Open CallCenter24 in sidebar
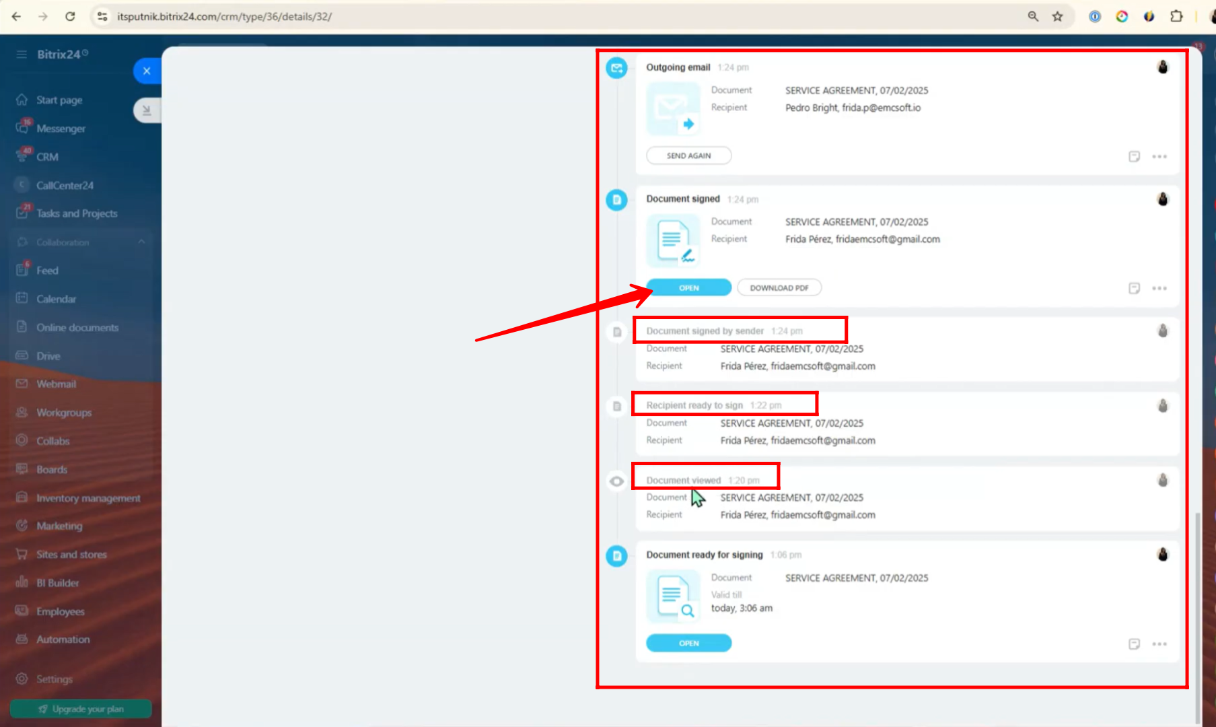This screenshot has width=1216, height=727. tap(65, 185)
